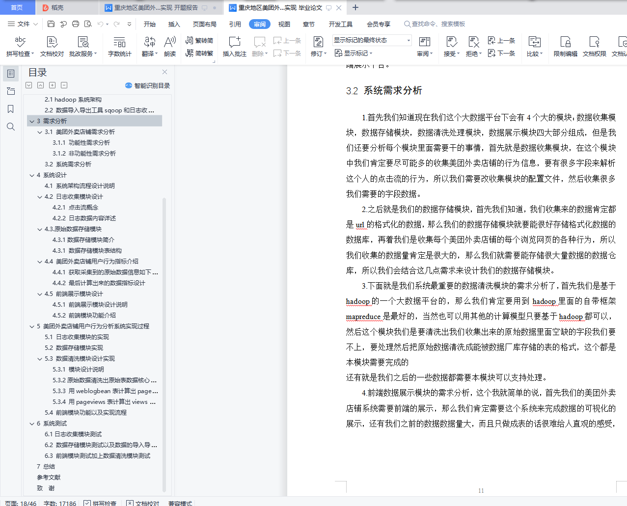Toggle 文档校对 in status bar
The width and height of the screenshot is (627, 506).
click(143, 503)
